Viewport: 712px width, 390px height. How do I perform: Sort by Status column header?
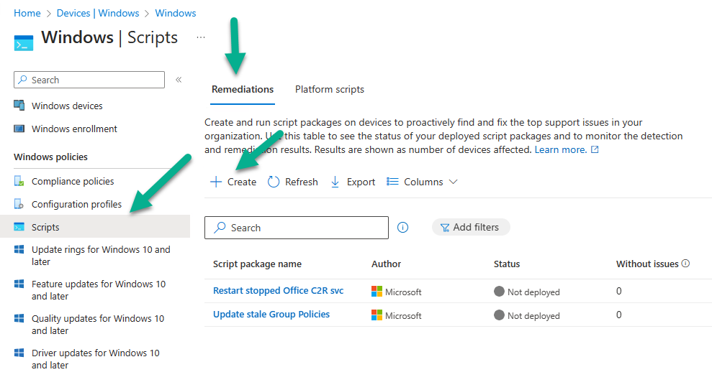(x=507, y=264)
